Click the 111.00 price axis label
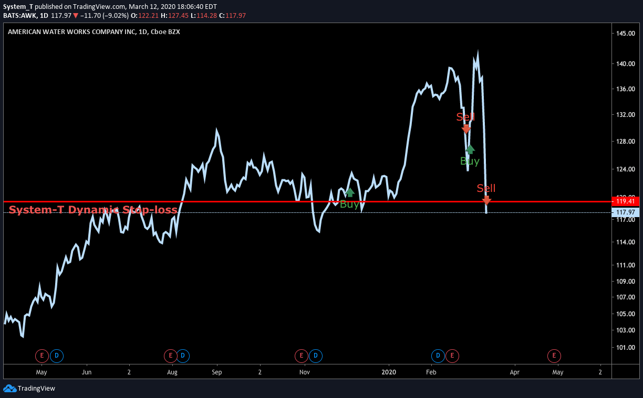Screen dimensions: 643x398 626,265
